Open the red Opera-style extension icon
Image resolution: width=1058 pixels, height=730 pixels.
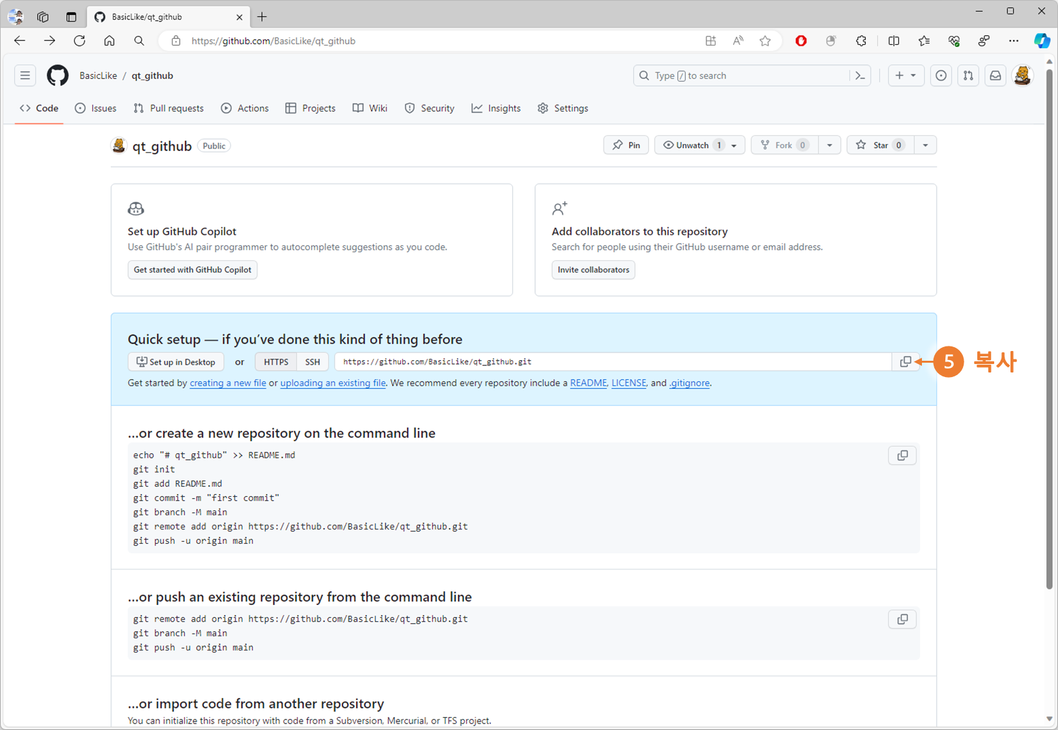click(801, 41)
